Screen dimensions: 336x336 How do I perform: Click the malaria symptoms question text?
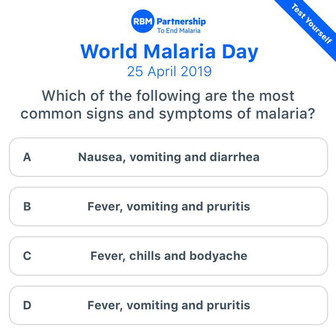point(168,105)
